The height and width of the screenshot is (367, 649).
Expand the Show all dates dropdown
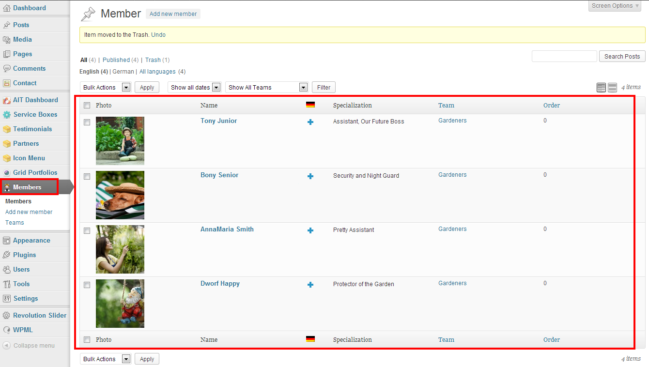click(x=194, y=88)
